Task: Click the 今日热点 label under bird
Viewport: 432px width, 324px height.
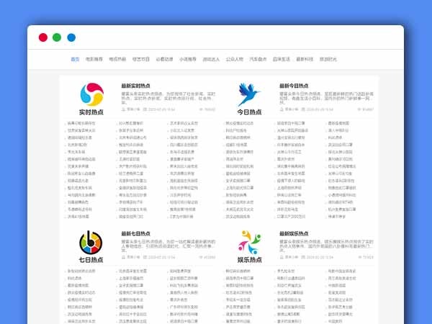Action: (x=249, y=112)
